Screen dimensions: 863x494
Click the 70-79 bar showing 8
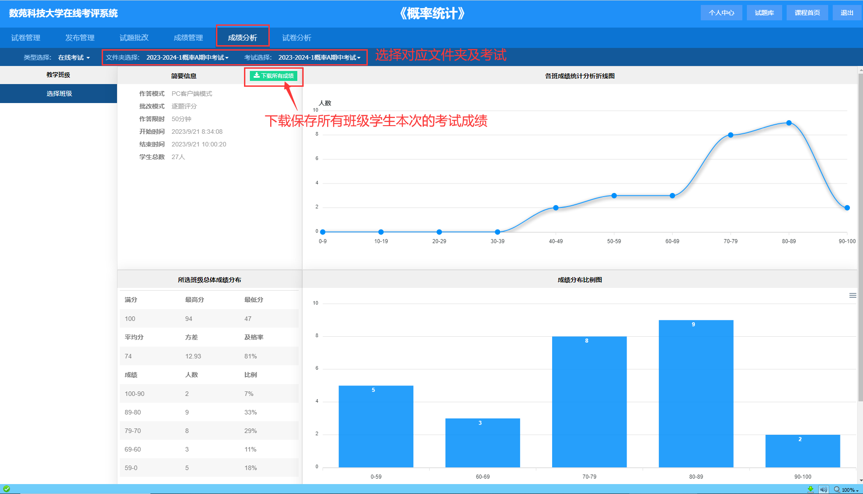589,402
